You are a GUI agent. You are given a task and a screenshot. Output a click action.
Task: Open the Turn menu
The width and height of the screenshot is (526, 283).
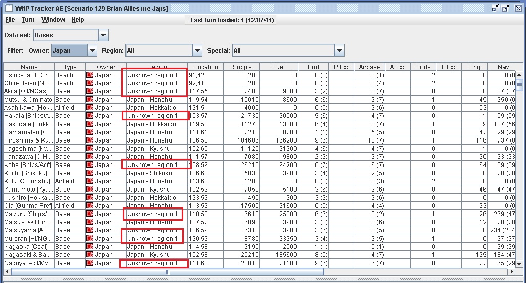coord(28,20)
